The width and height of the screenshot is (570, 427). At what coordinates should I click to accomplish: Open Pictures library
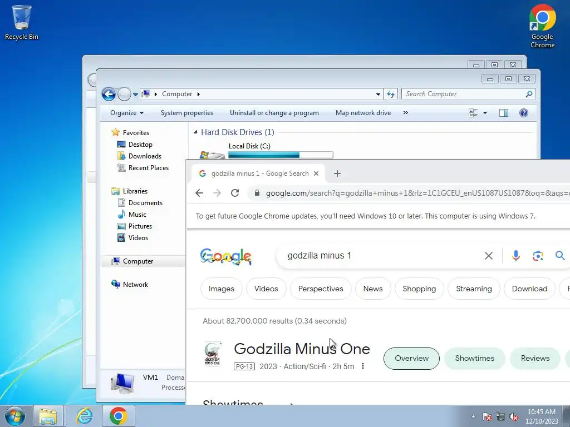click(x=140, y=226)
